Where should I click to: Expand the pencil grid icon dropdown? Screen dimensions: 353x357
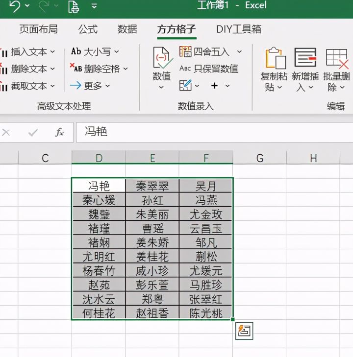[197, 86]
